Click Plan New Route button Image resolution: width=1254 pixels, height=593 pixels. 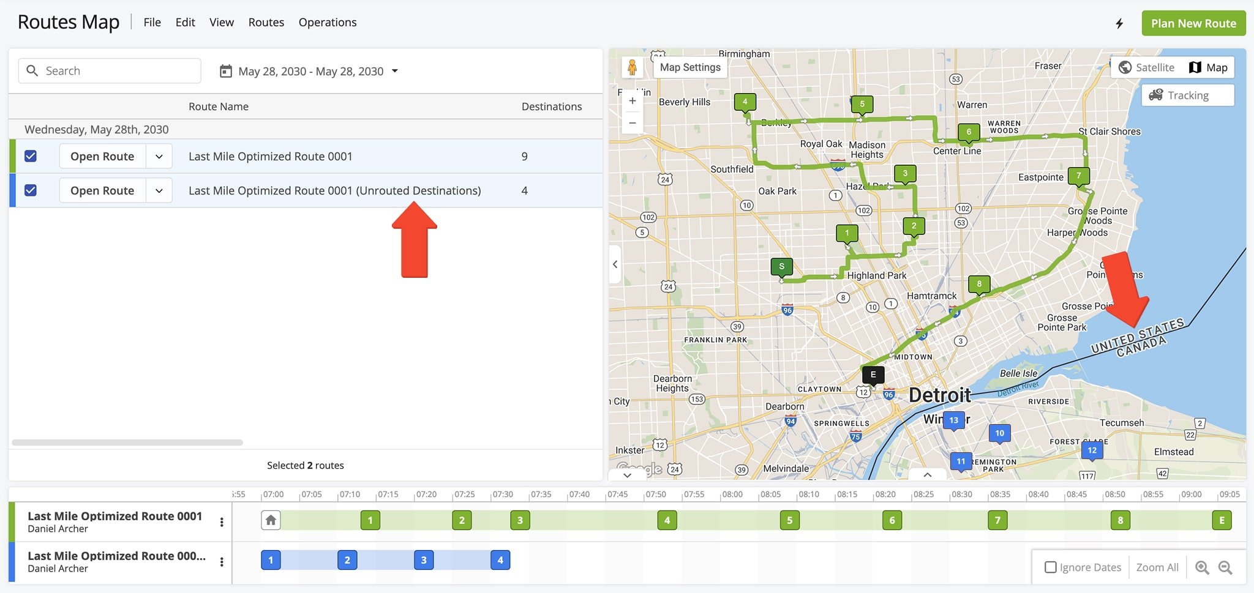click(1194, 23)
